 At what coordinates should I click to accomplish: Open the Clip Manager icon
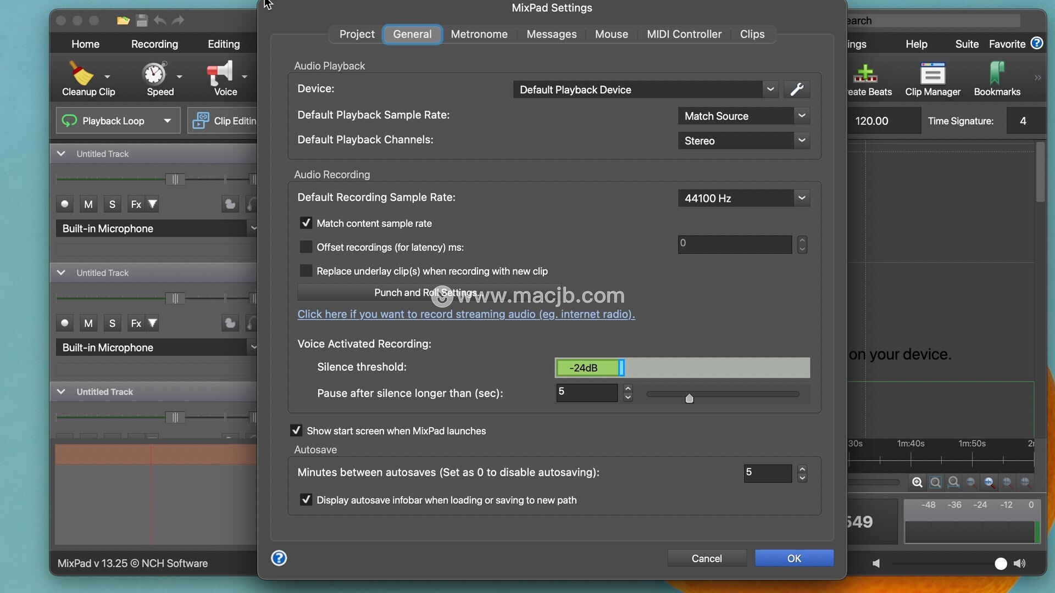(x=932, y=74)
